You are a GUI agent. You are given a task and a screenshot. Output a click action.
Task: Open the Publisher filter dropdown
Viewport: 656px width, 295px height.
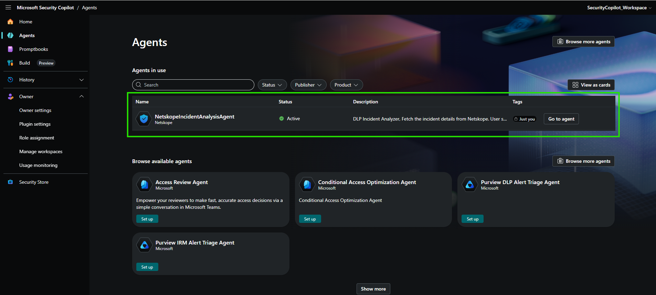tap(308, 85)
